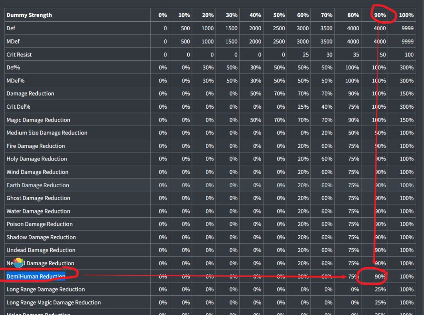Click the Long Range Magic Damage Reduction label
The height and width of the screenshot is (315, 424).
(53, 302)
